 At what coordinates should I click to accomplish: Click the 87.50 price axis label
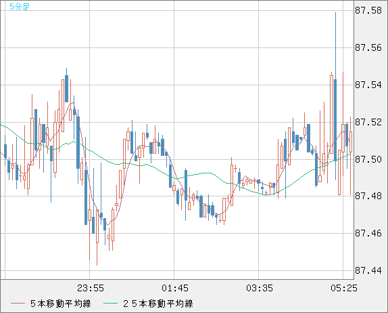368,159
